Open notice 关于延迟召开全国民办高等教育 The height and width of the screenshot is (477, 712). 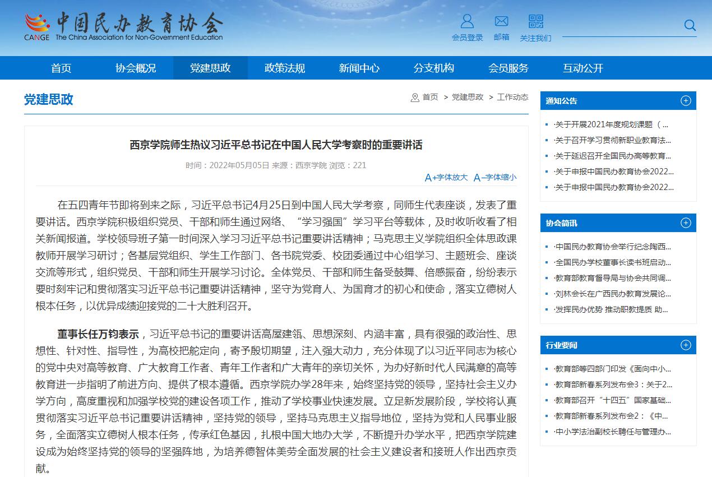613,156
